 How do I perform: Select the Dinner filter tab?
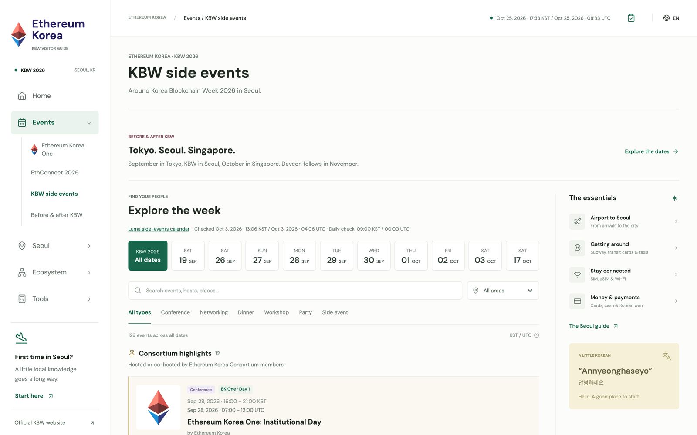click(246, 312)
